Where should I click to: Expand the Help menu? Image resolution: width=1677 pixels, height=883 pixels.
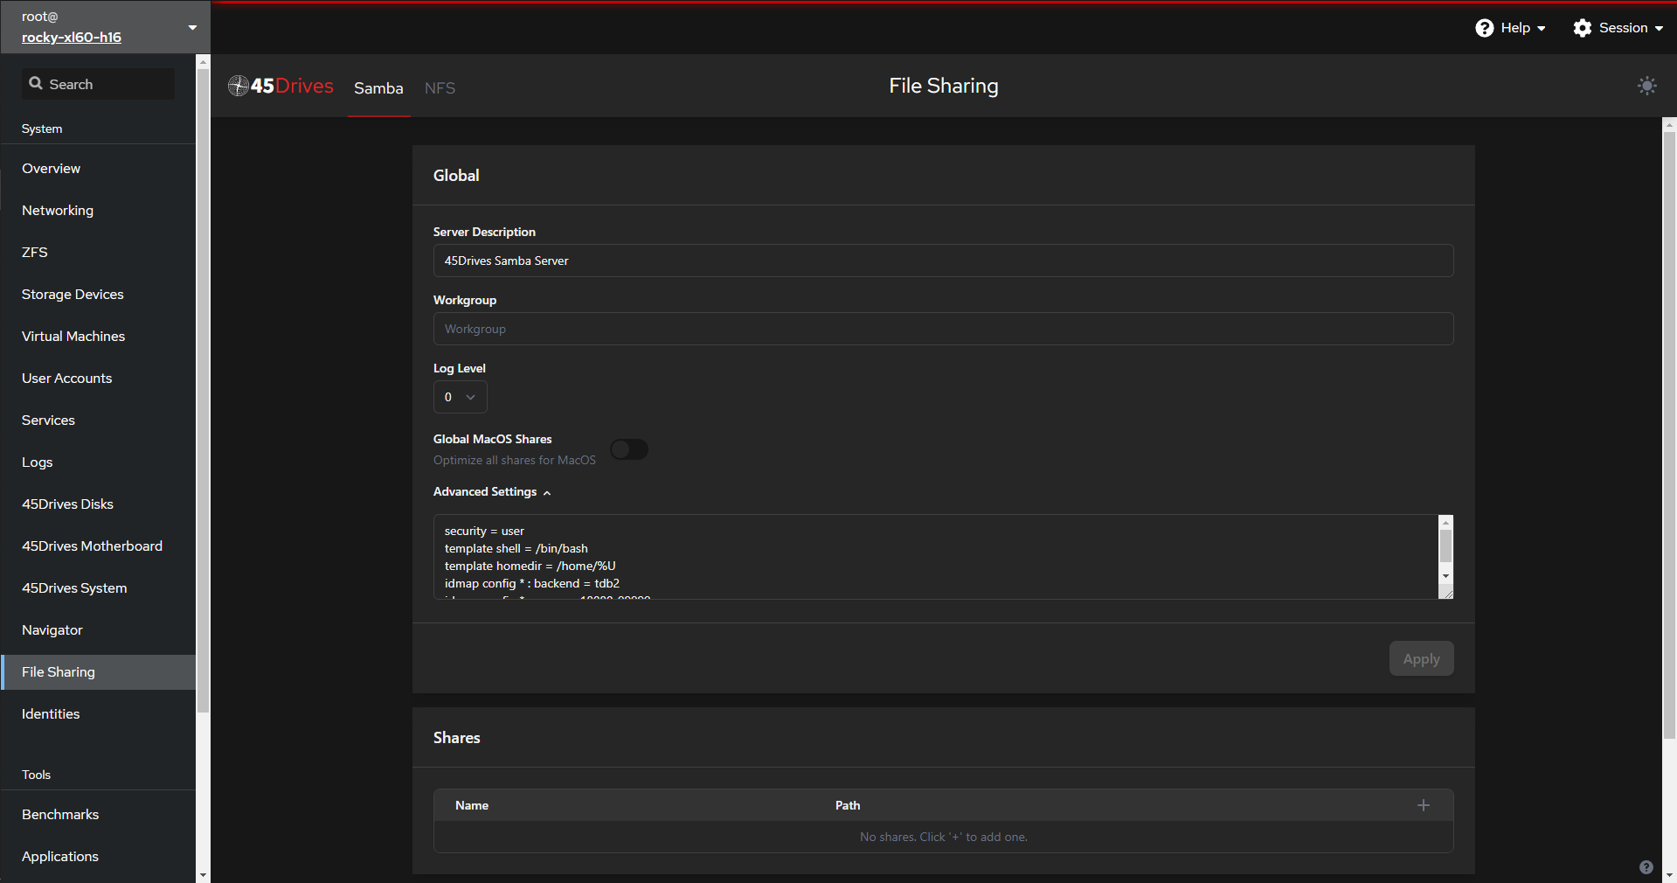tap(1511, 28)
